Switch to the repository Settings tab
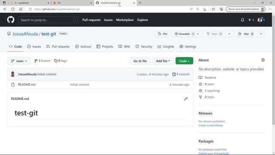This screenshot has width=275, height=155. pyautogui.click(x=188, y=46)
